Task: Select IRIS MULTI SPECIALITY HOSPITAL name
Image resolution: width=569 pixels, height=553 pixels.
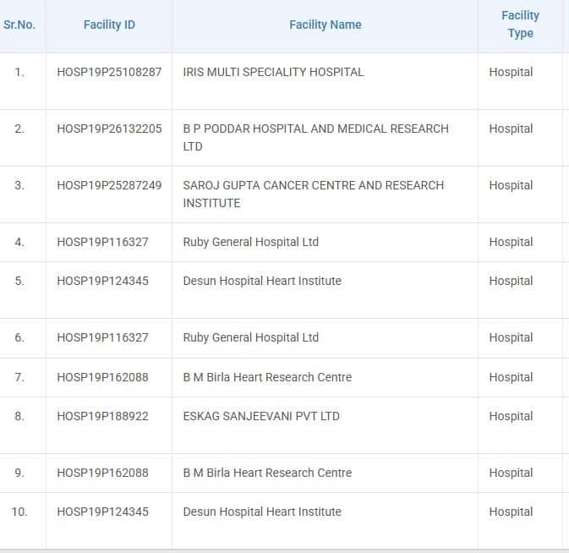Action: (273, 72)
